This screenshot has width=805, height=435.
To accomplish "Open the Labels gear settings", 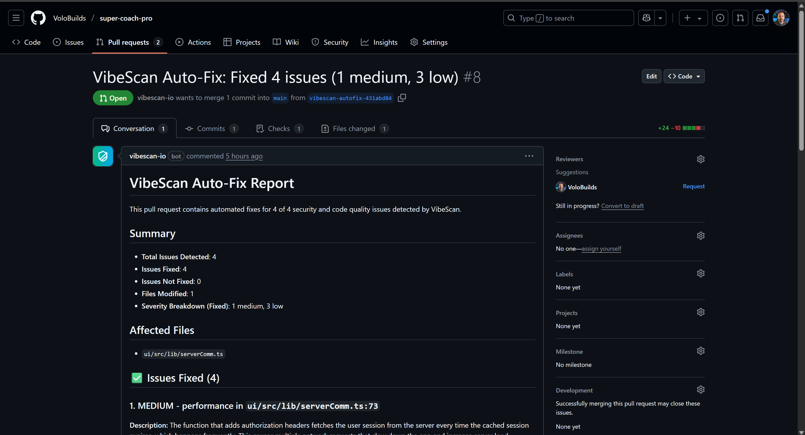I will (701, 274).
